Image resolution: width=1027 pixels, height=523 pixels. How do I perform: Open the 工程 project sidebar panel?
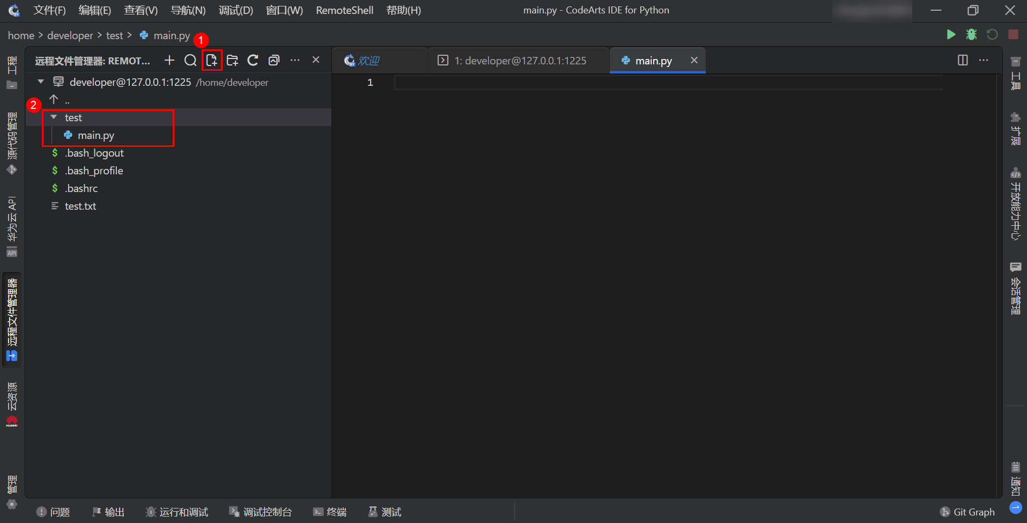(12, 72)
